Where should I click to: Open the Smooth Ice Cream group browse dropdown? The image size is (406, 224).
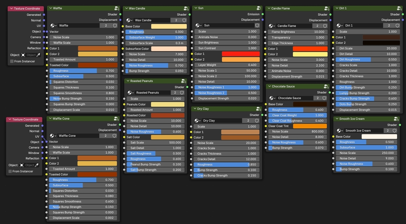(340, 131)
